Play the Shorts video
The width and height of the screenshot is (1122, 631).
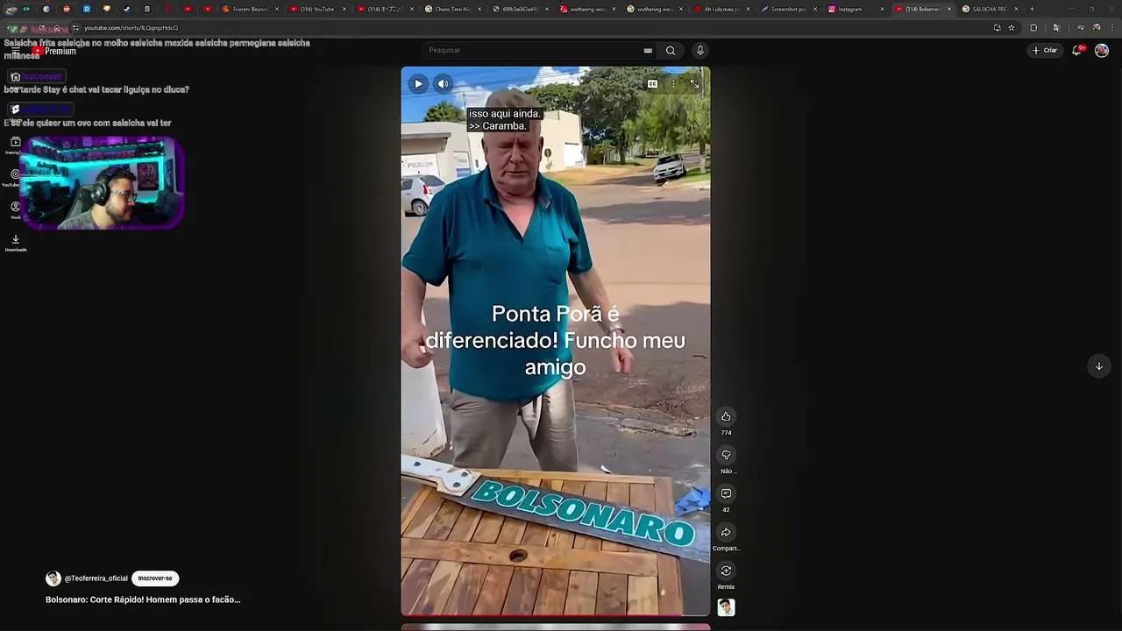coord(418,84)
